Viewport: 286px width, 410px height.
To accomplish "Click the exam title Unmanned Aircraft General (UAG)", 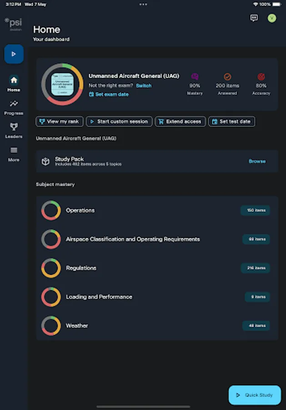I will click(134, 76).
